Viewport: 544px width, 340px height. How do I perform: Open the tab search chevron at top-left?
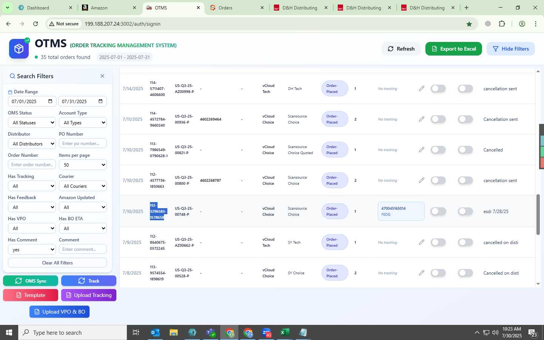point(7,8)
